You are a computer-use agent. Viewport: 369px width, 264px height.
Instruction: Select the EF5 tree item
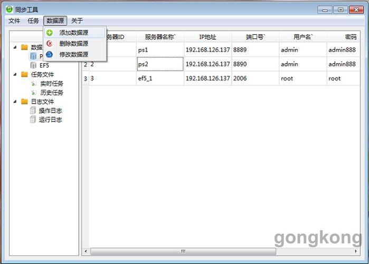point(44,65)
